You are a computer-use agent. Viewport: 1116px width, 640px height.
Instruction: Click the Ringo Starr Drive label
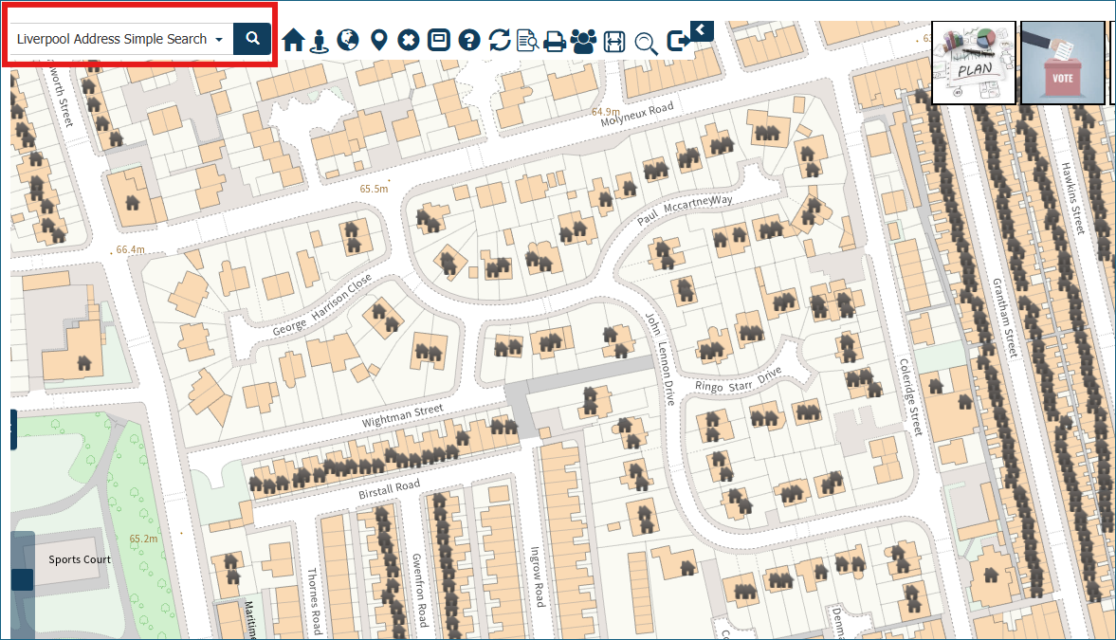[x=738, y=379]
